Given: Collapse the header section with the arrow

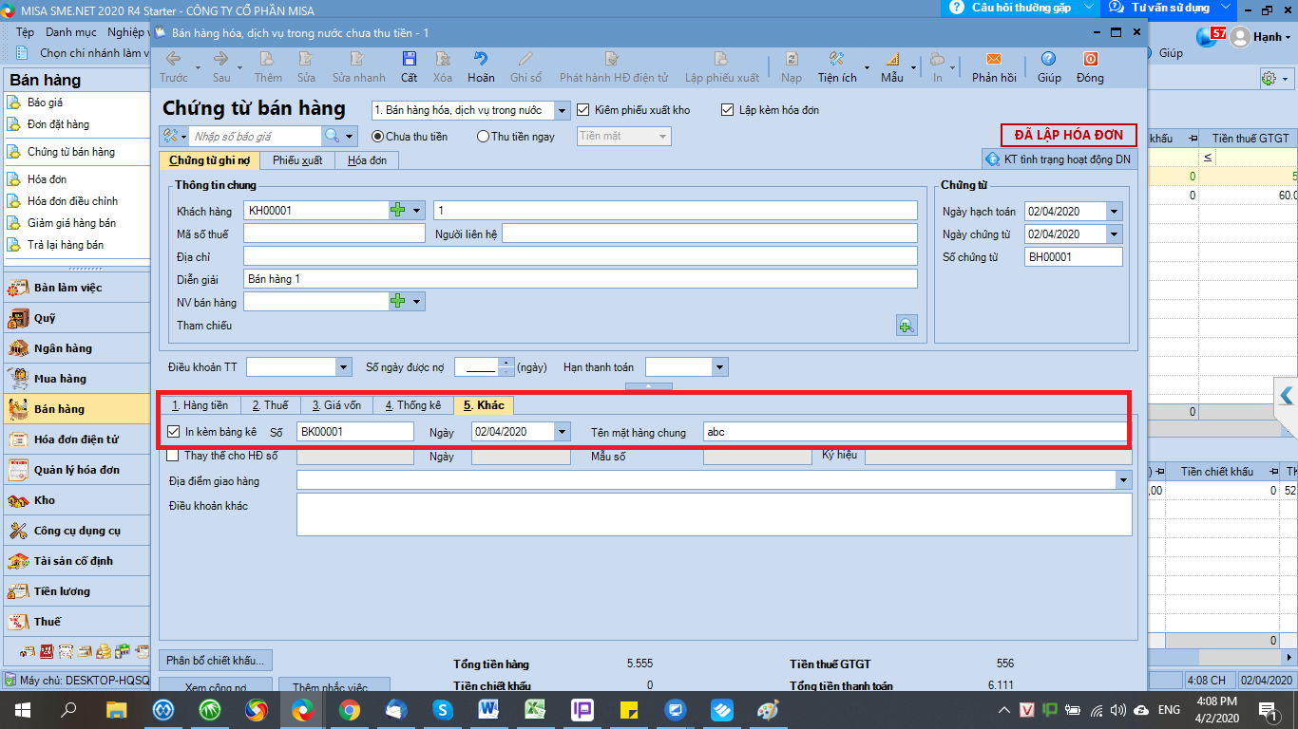Looking at the screenshot, I should (x=648, y=386).
